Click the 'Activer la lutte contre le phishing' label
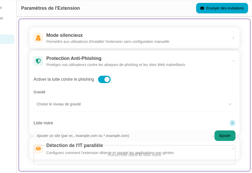The width and height of the screenshot is (252, 173). pos(64,79)
